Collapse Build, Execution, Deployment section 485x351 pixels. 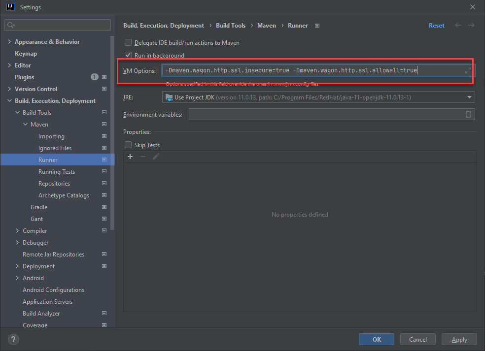pyautogui.click(x=9, y=101)
